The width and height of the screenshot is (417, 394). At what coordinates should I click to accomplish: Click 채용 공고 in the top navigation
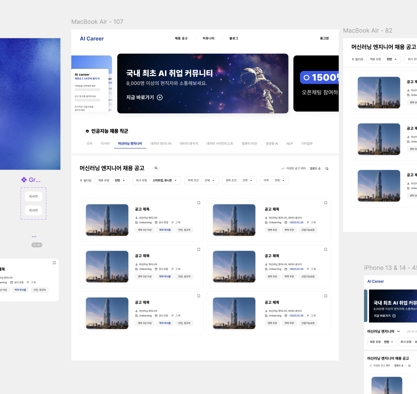click(x=181, y=38)
